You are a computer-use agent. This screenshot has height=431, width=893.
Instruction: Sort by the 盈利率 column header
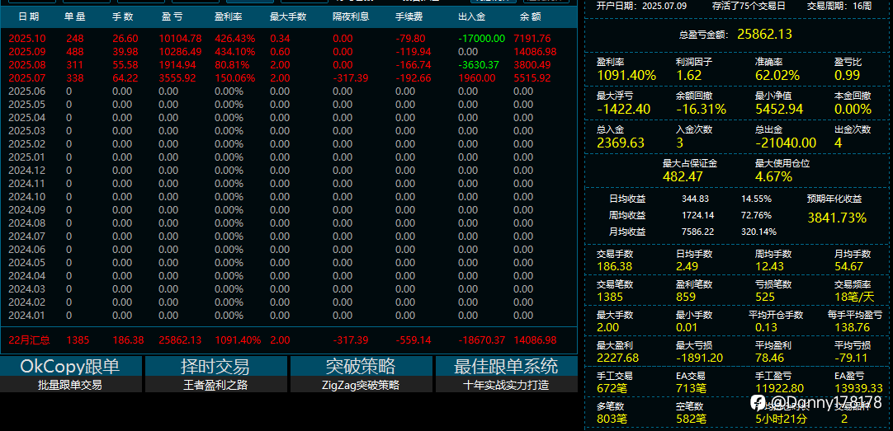click(229, 17)
